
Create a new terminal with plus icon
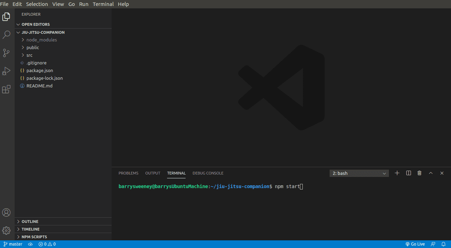397,173
